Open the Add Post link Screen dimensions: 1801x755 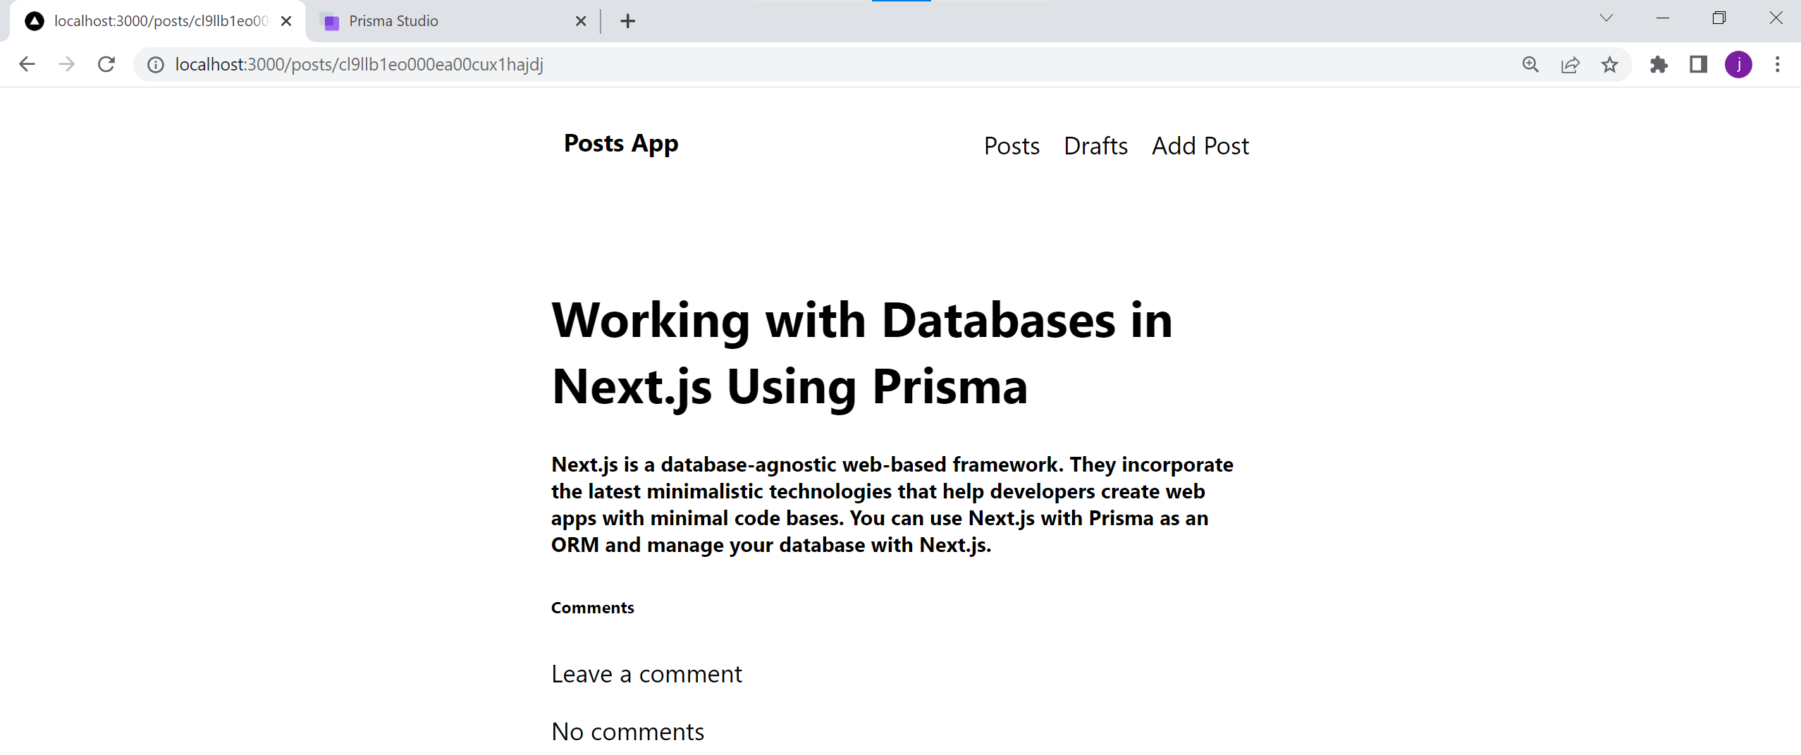coord(1200,146)
